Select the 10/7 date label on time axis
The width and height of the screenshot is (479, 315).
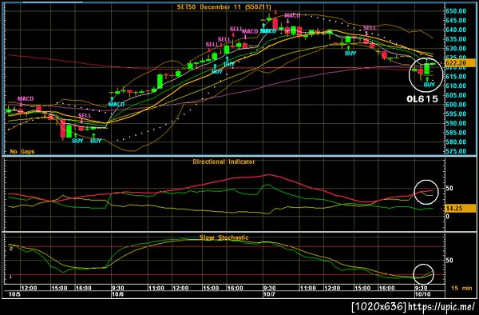click(269, 294)
